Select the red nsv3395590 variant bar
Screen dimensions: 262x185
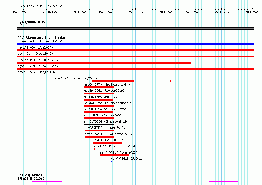[100, 131]
